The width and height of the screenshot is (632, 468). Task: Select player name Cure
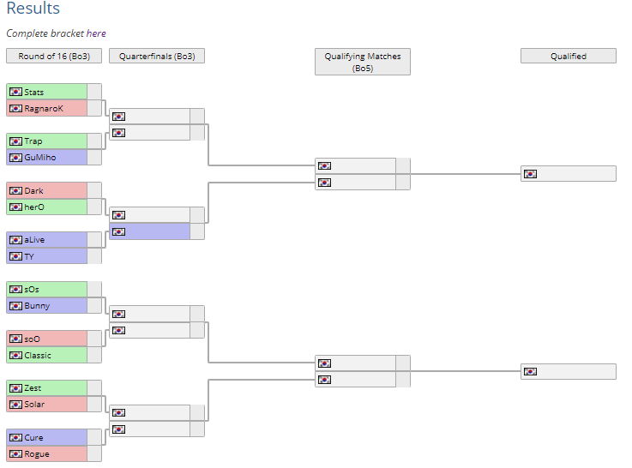click(33, 437)
